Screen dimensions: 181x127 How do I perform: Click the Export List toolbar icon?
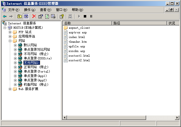tap(53, 16)
